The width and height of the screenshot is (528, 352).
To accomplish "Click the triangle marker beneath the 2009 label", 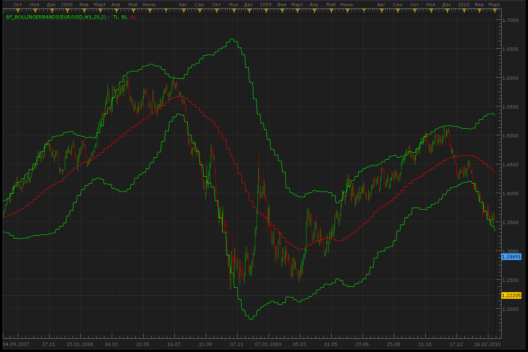I will point(266,12).
